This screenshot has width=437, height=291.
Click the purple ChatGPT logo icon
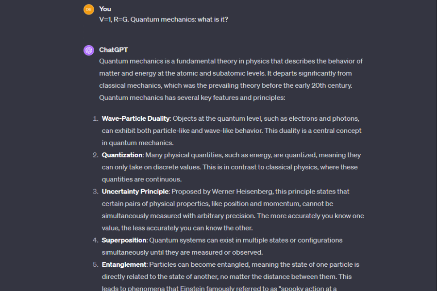pos(88,50)
